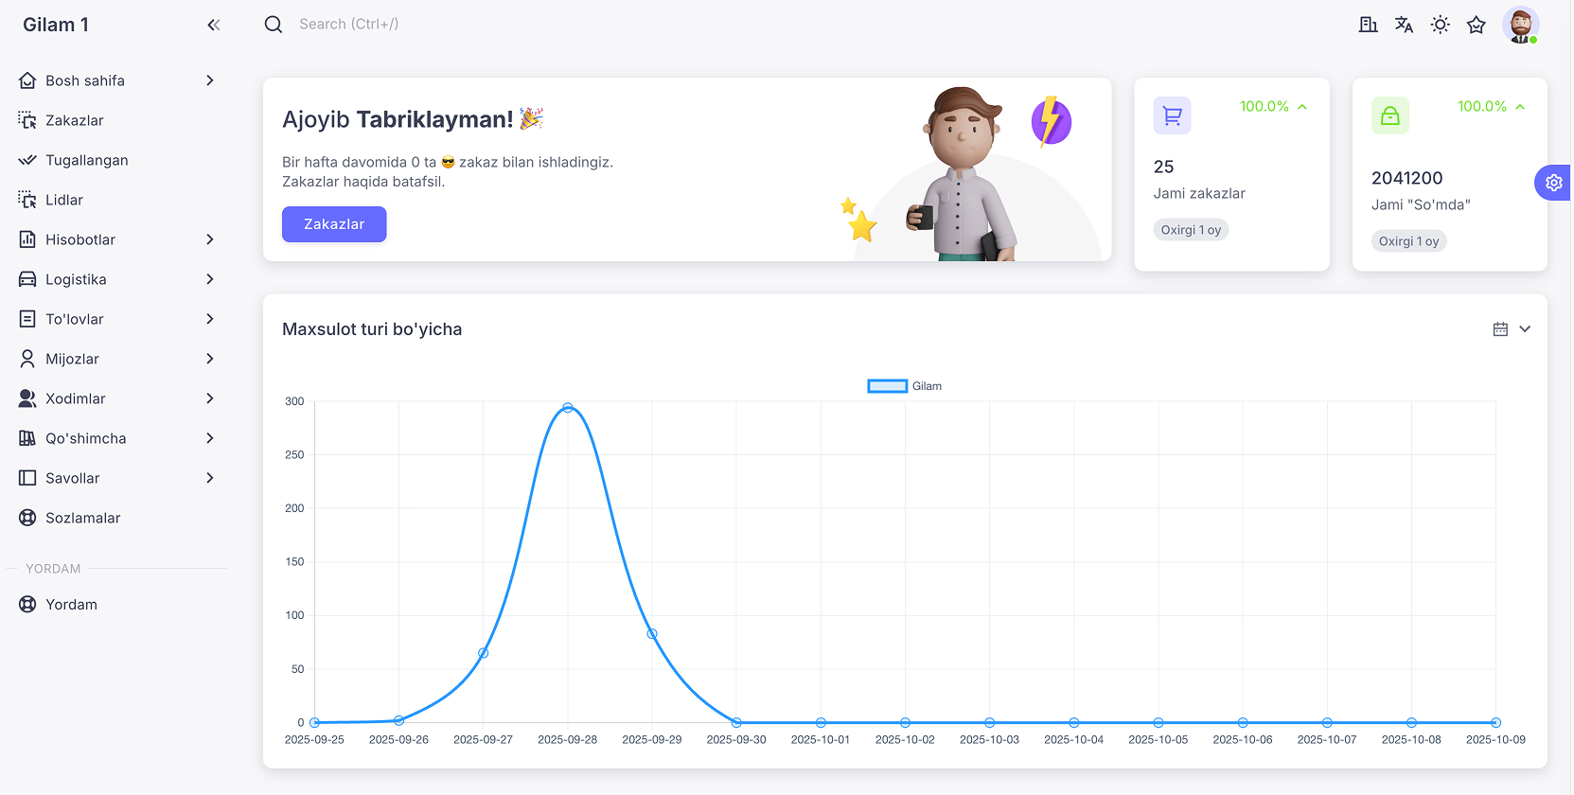Click the shopping cart icon on orders card

(1172, 115)
